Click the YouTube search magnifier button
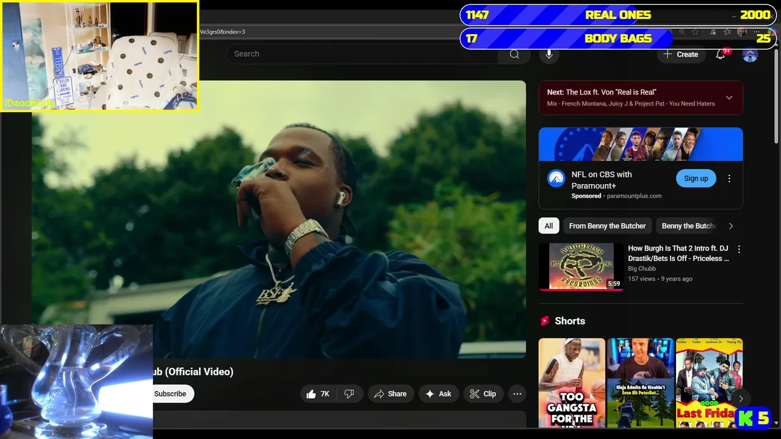This screenshot has width=781, height=439. [x=514, y=54]
